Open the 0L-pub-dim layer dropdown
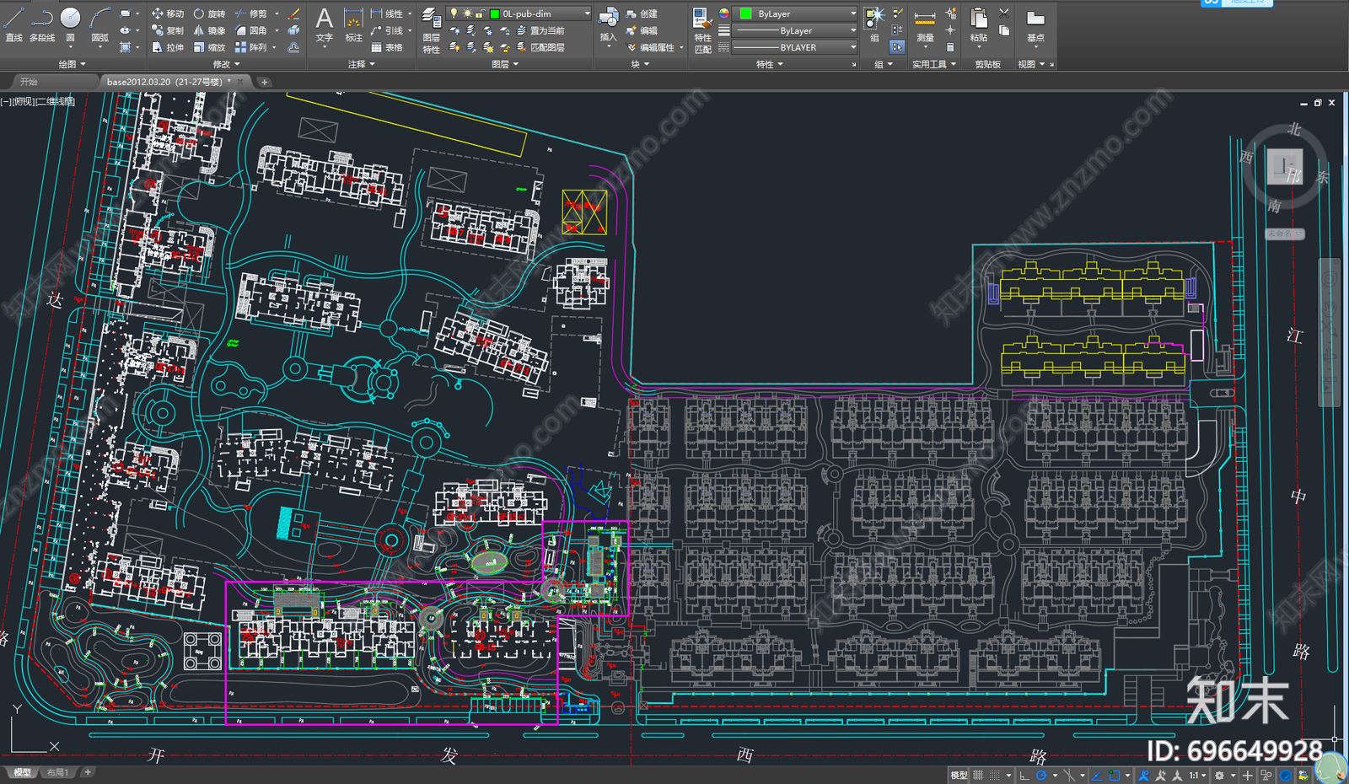The width and height of the screenshot is (1349, 784). (x=588, y=13)
